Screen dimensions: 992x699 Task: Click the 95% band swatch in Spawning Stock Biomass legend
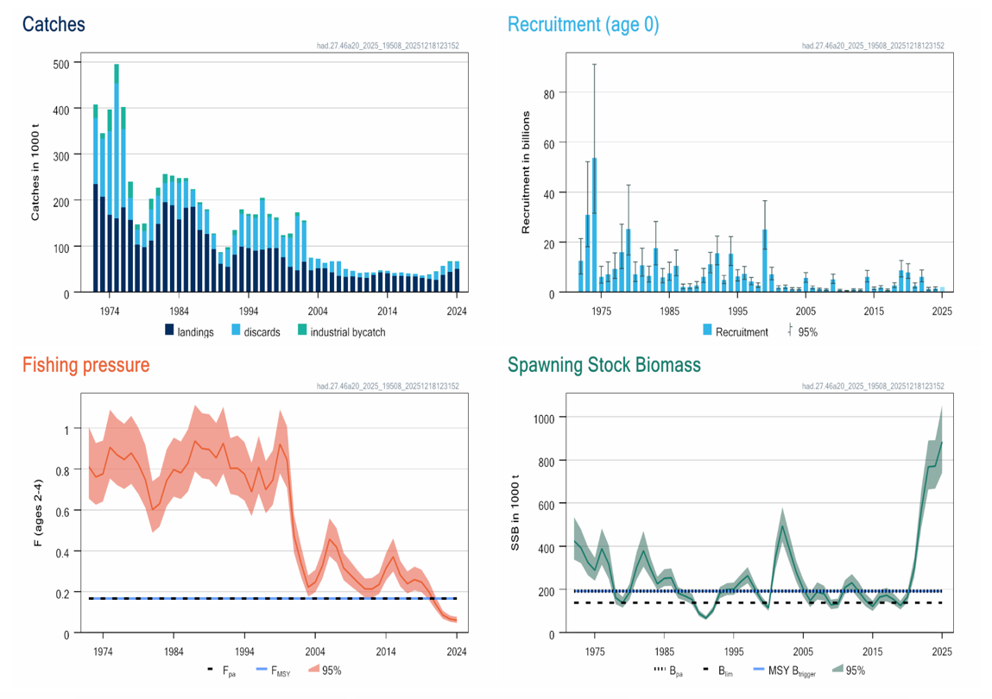tap(835, 670)
